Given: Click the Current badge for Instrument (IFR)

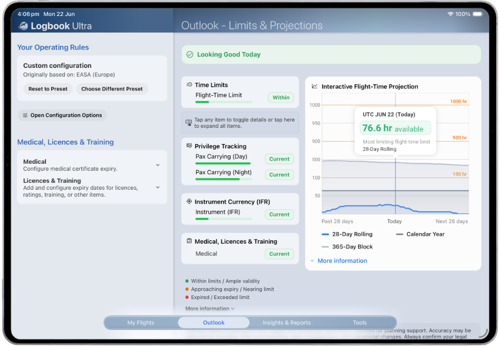Looking at the screenshot, I should pyautogui.click(x=279, y=215).
